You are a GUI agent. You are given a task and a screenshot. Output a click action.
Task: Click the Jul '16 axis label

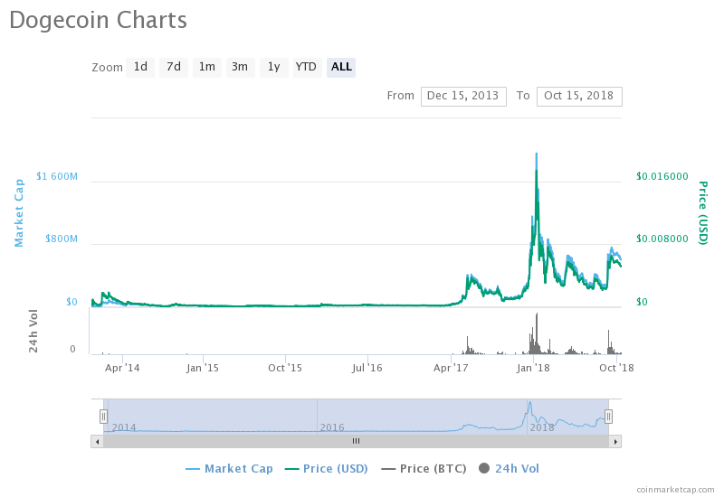367,368
